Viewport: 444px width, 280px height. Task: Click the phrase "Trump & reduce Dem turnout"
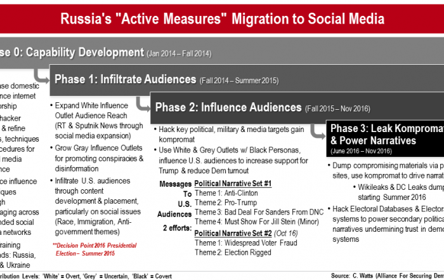[x=204, y=171]
